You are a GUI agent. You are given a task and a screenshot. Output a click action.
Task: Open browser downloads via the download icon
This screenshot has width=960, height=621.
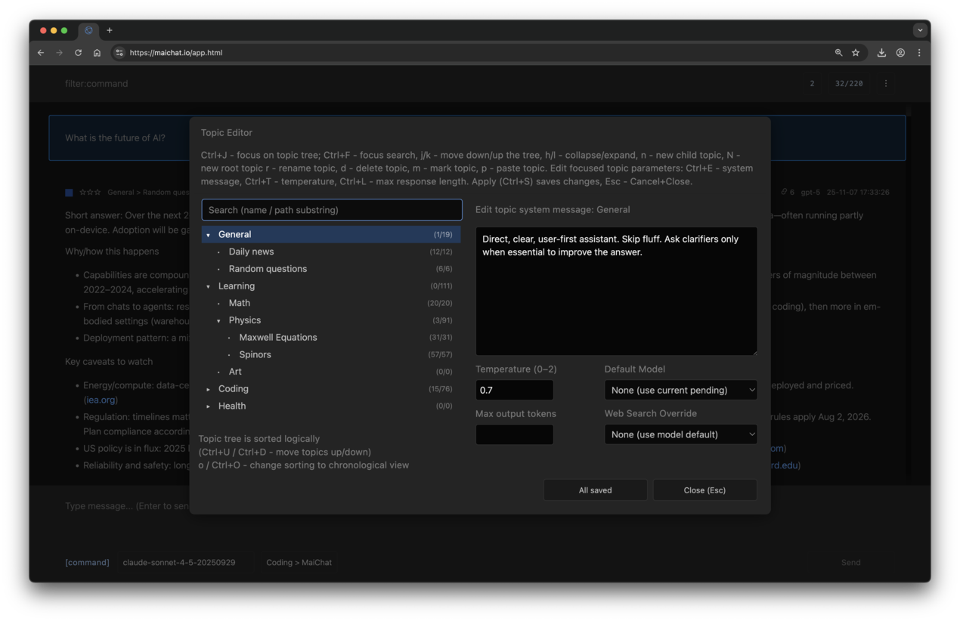(881, 52)
